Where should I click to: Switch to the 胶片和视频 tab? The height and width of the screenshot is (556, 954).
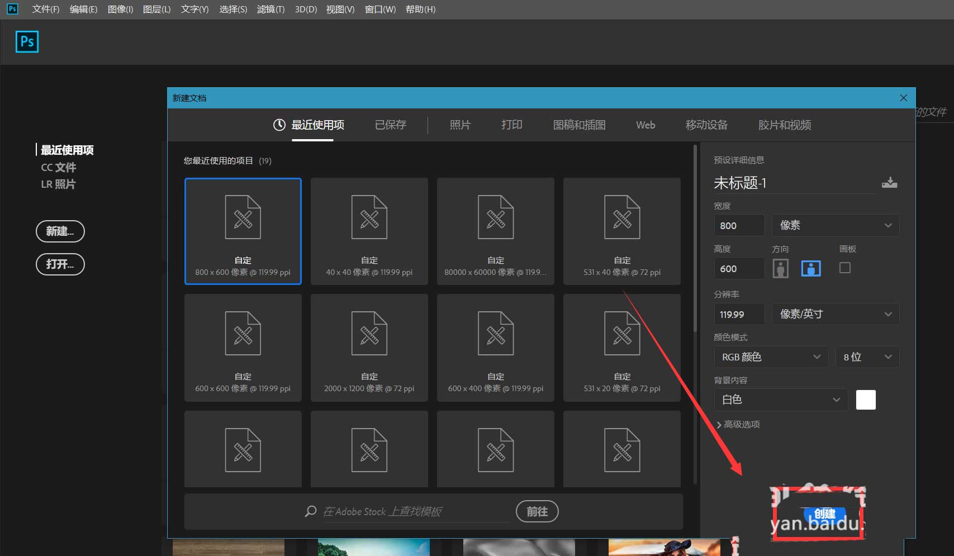pos(785,125)
